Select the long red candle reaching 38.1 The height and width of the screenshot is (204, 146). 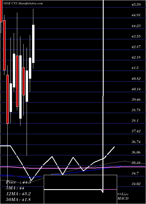[x=8, y=99]
